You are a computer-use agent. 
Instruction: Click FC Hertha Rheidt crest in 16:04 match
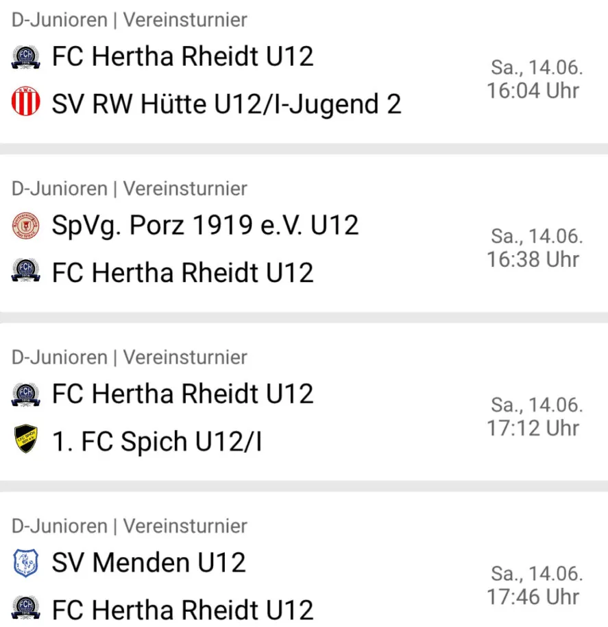tap(25, 57)
